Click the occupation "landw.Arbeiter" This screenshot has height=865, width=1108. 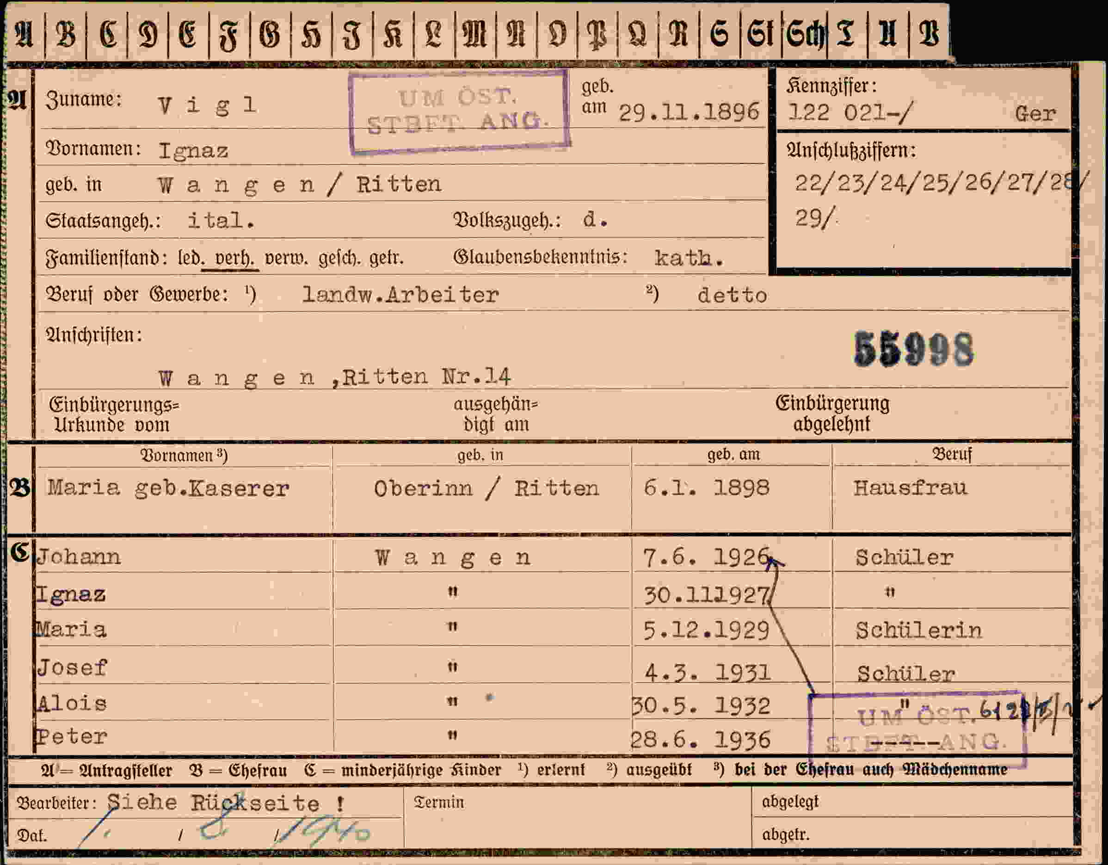click(400, 295)
